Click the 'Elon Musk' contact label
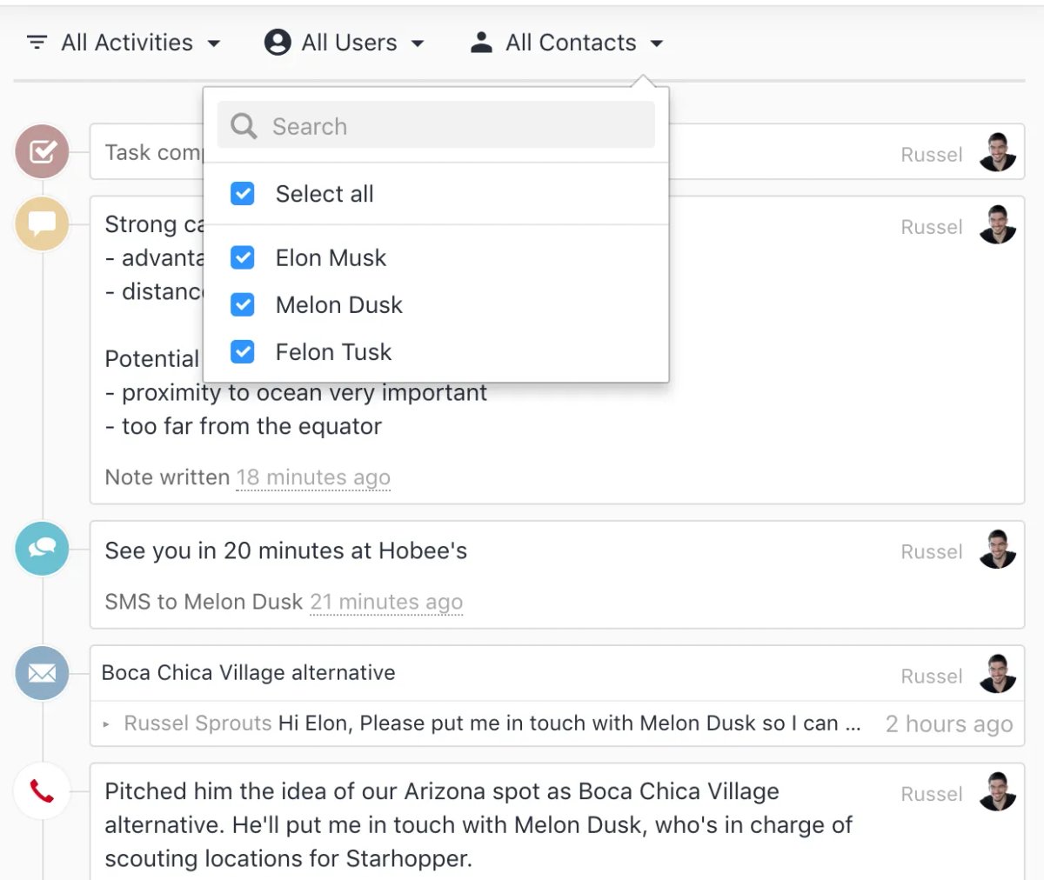 click(x=331, y=257)
